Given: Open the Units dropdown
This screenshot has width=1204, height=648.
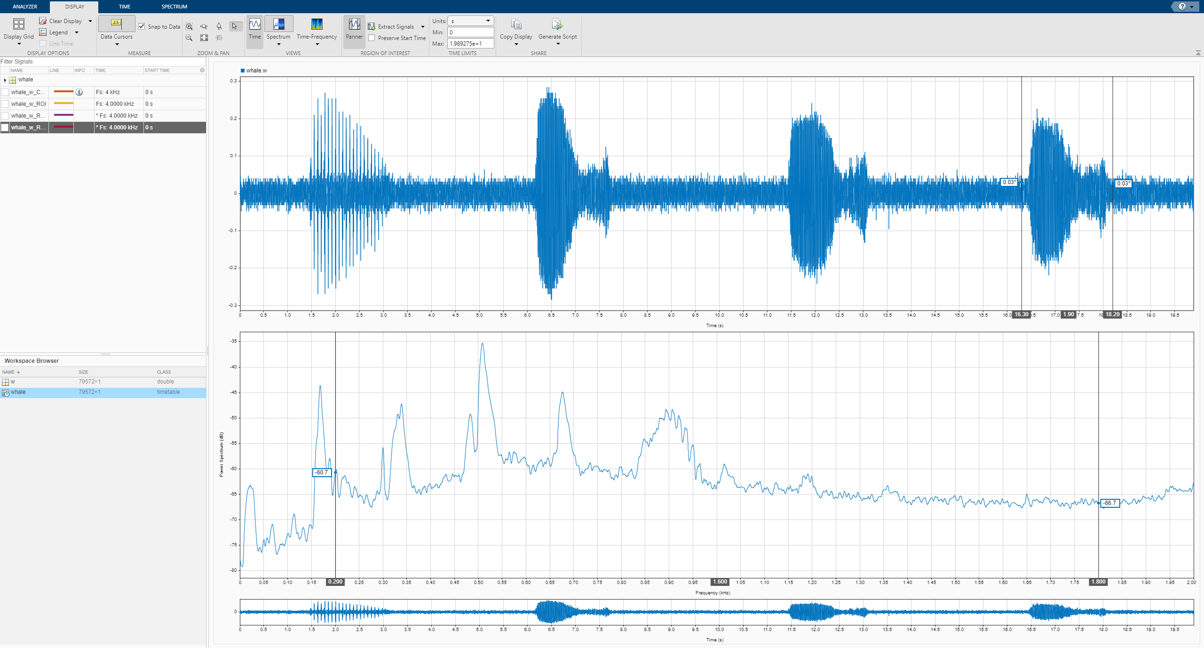Looking at the screenshot, I should point(470,21).
